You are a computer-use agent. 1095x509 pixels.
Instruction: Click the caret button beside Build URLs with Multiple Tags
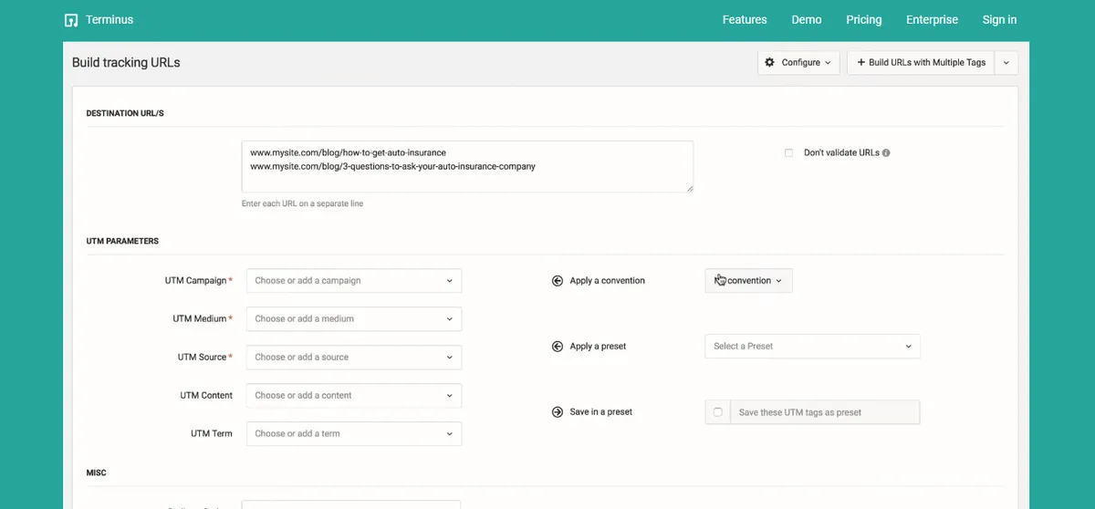point(1006,62)
